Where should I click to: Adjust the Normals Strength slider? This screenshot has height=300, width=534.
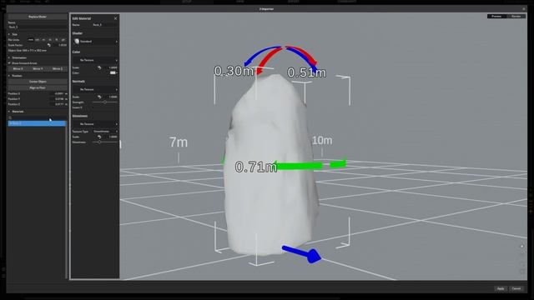coord(105,102)
